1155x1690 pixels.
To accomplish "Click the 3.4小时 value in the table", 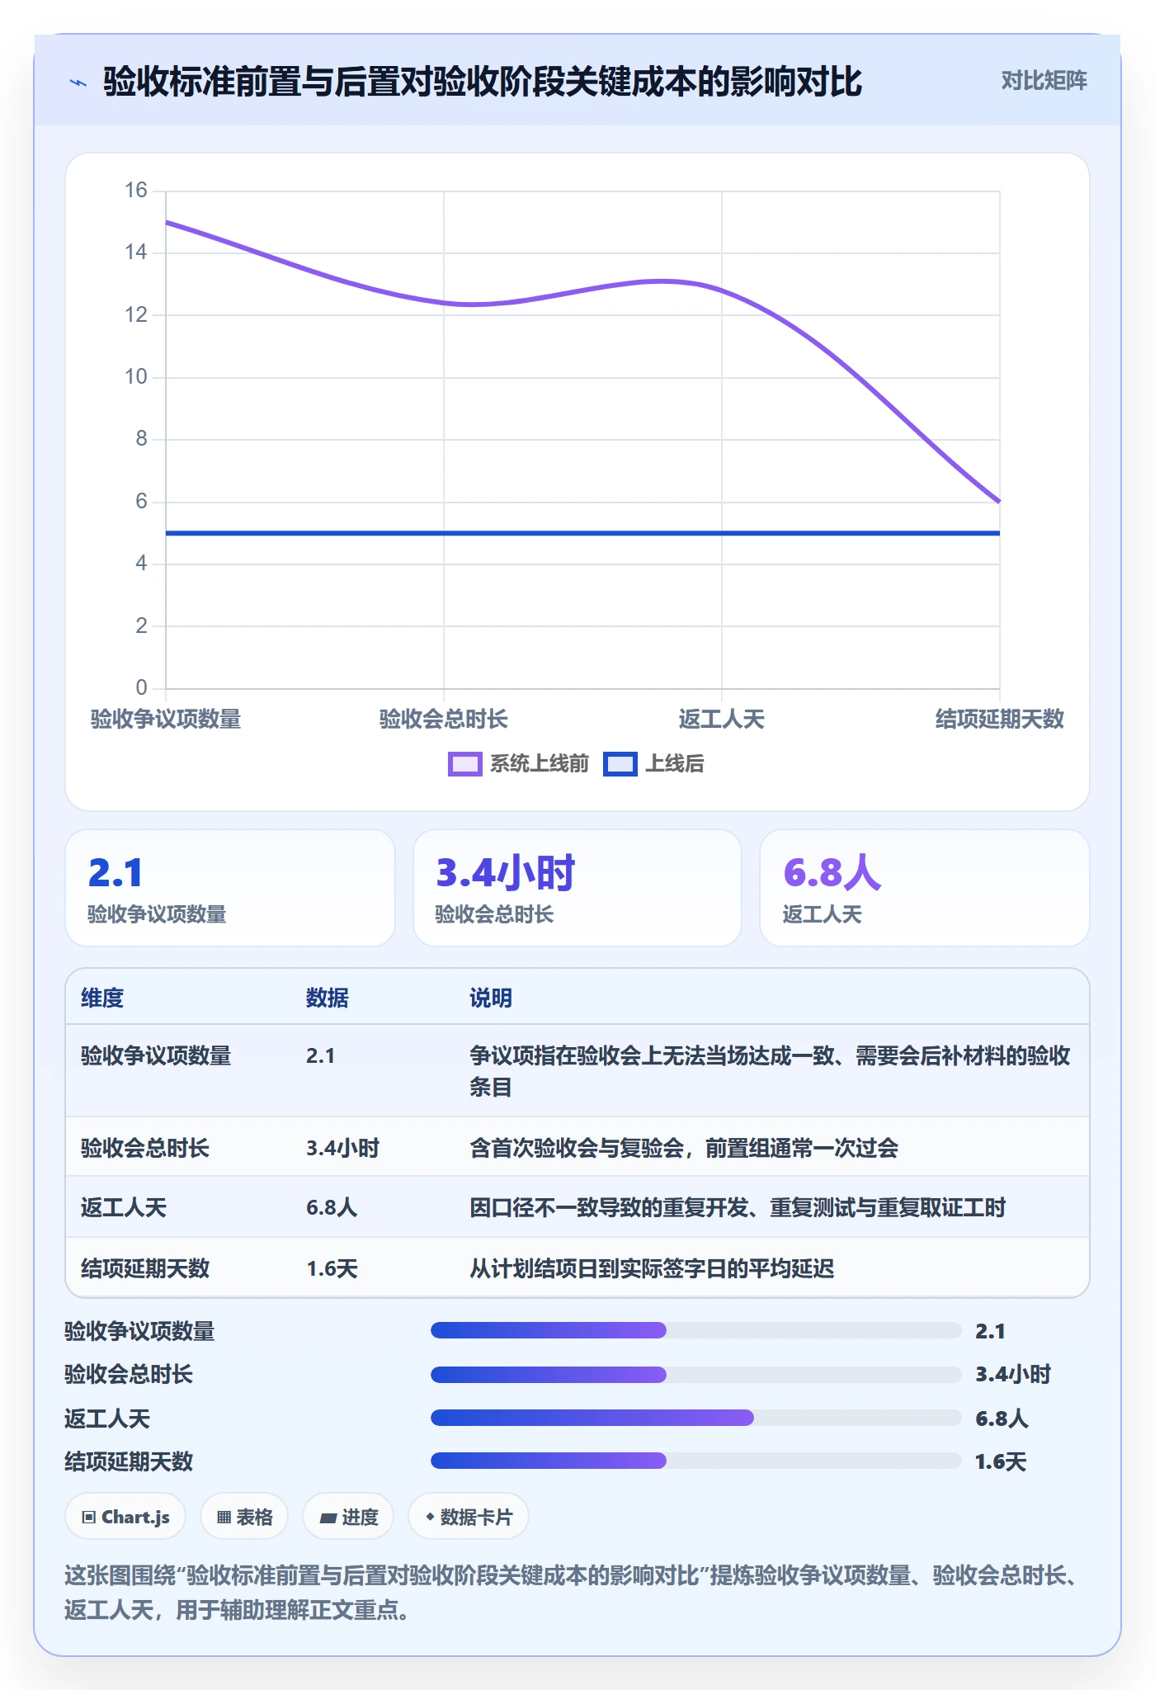I will (x=342, y=1148).
